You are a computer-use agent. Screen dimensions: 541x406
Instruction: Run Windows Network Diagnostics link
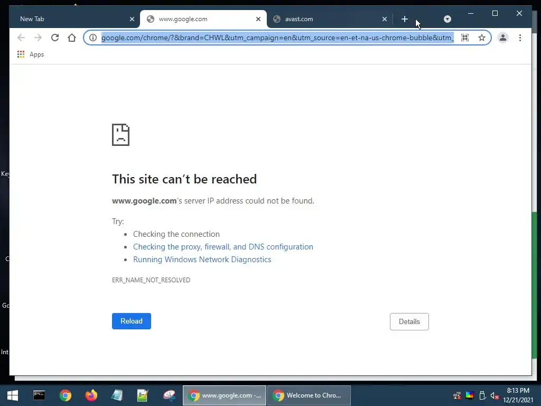(x=202, y=260)
